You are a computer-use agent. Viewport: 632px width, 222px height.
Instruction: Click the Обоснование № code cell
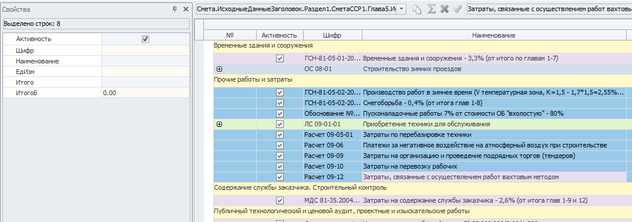332,113
